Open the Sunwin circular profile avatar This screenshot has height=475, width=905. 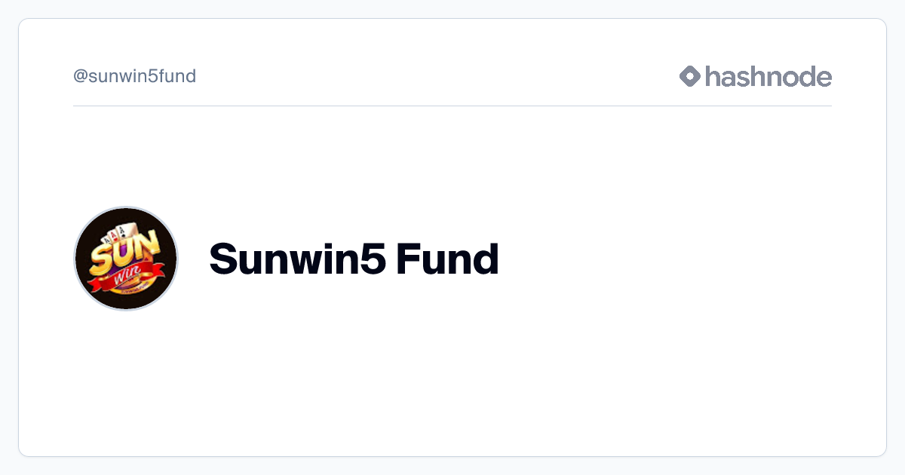pyautogui.click(x=126, y=259)
